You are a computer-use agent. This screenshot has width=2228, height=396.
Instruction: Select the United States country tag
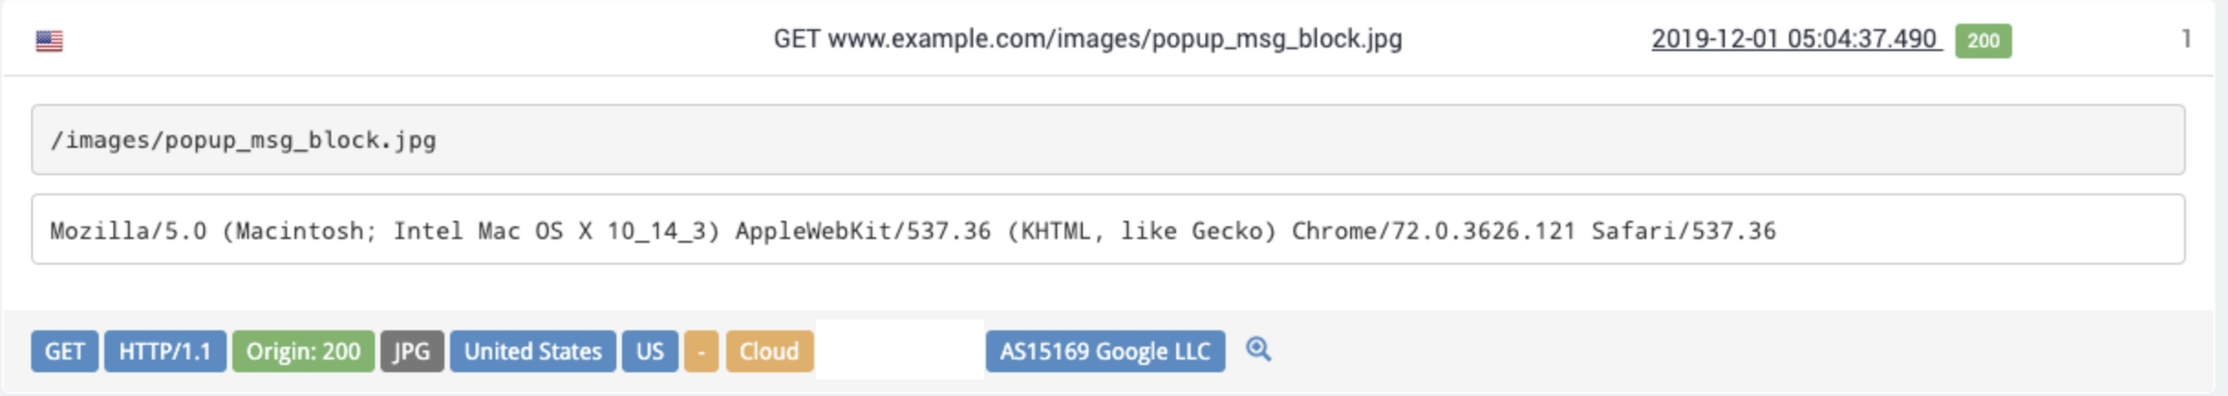533,352
